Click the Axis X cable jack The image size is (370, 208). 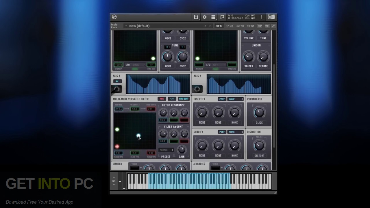coord(116,89)
